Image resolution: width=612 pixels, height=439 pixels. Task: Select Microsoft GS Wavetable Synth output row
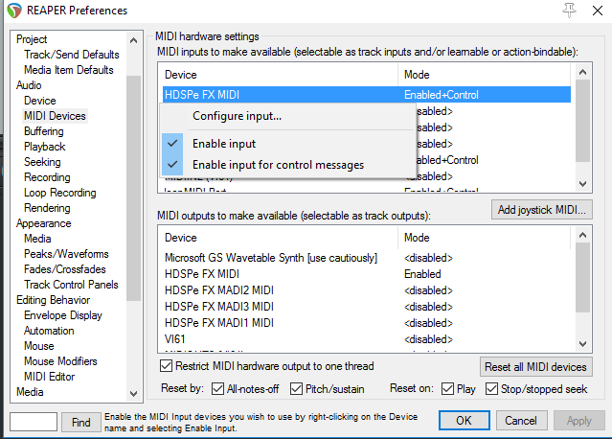270,258
